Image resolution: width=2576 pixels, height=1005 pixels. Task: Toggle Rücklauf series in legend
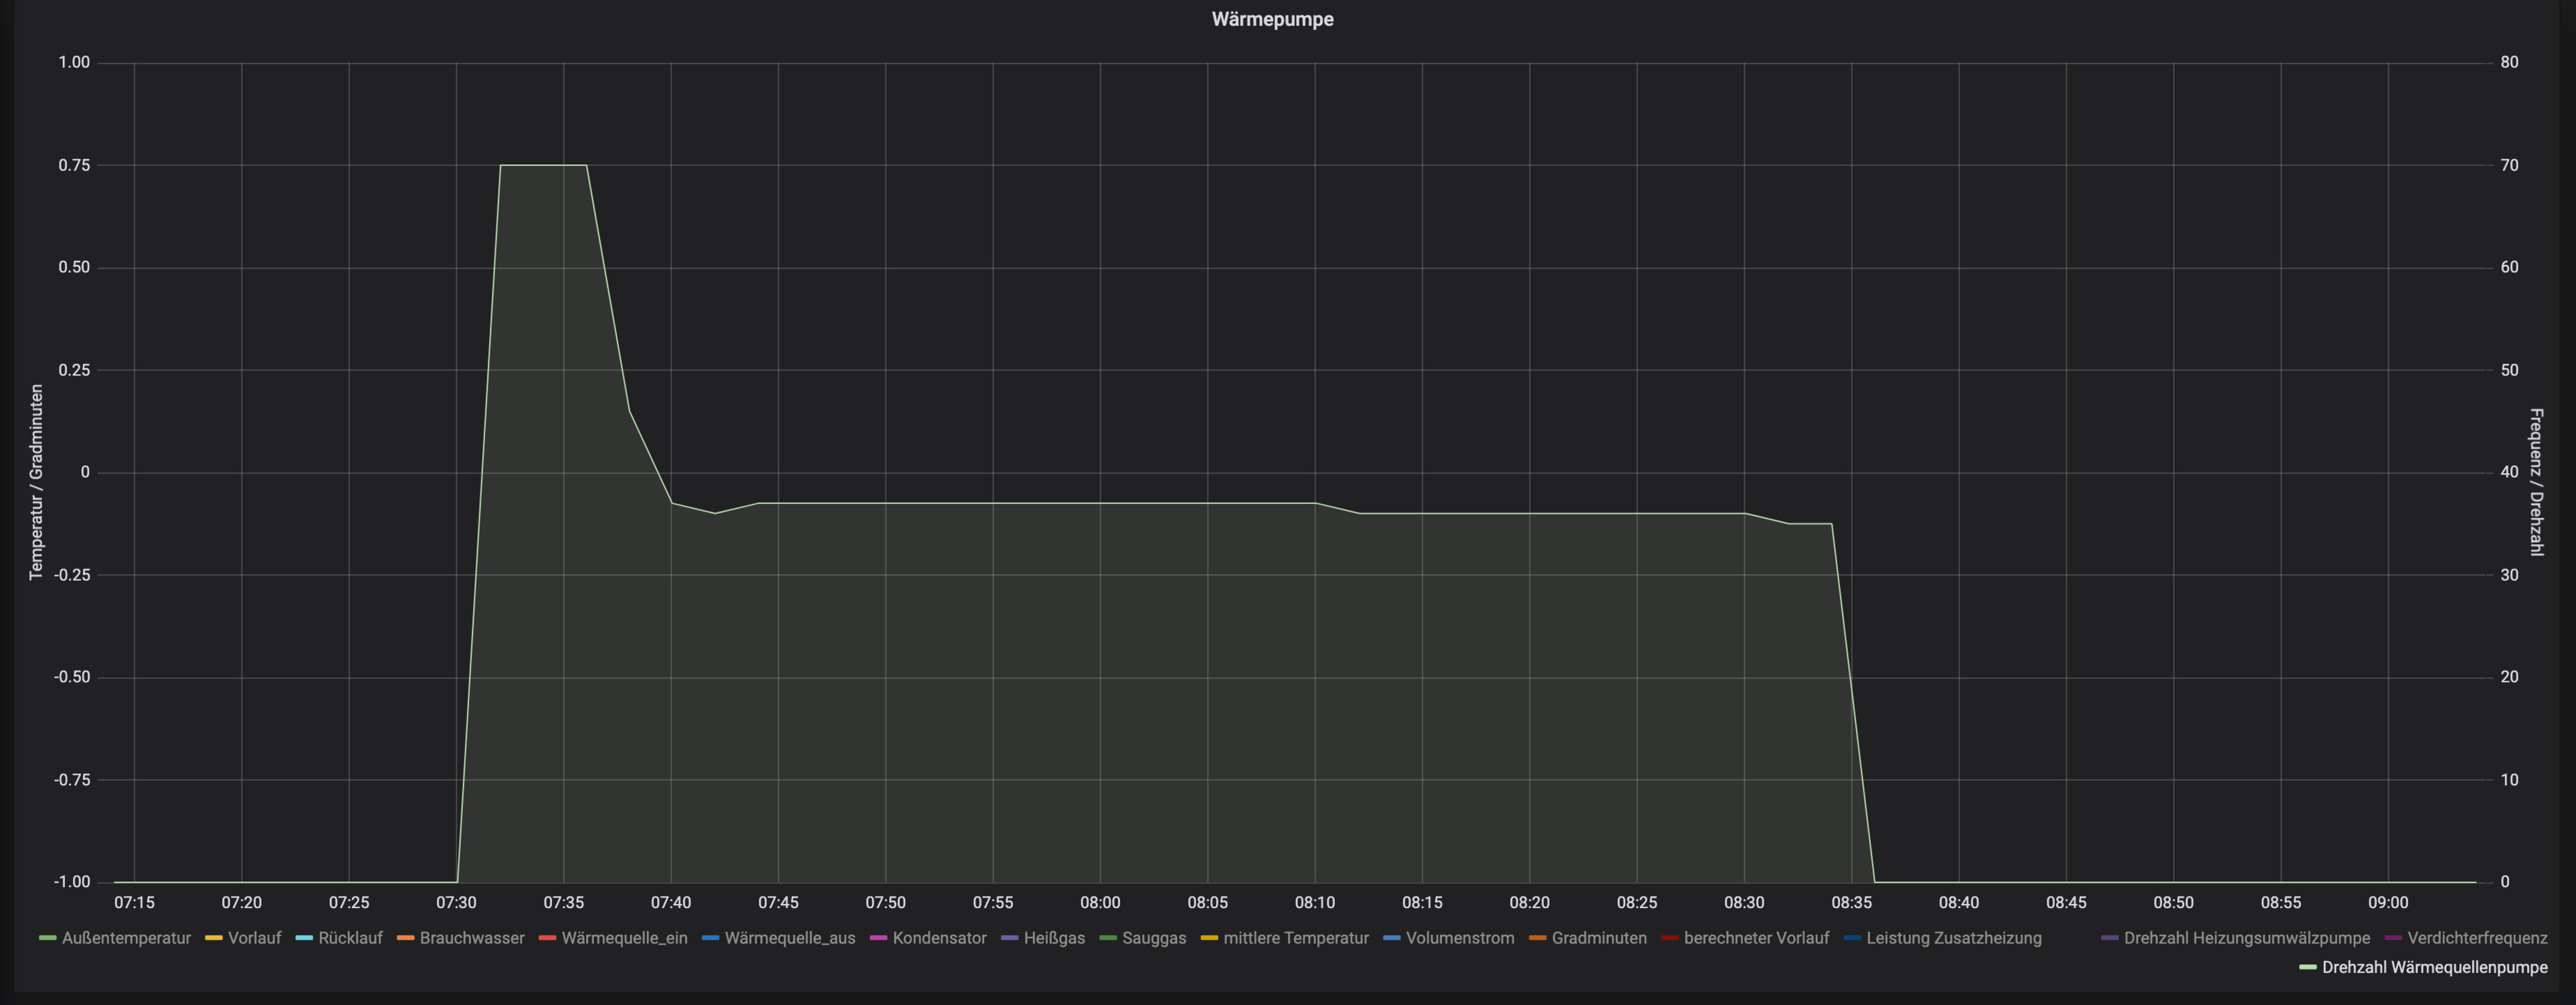tap(350, 938)
